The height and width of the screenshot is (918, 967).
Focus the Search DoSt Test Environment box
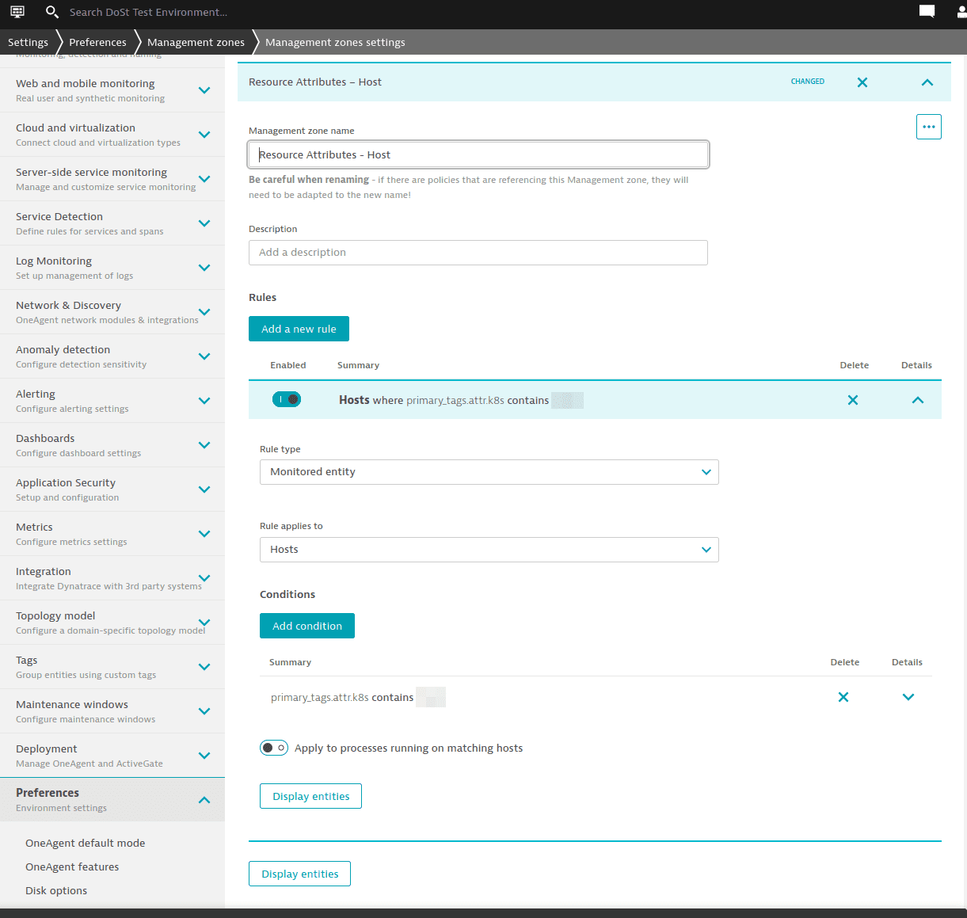tap(148, 12)
